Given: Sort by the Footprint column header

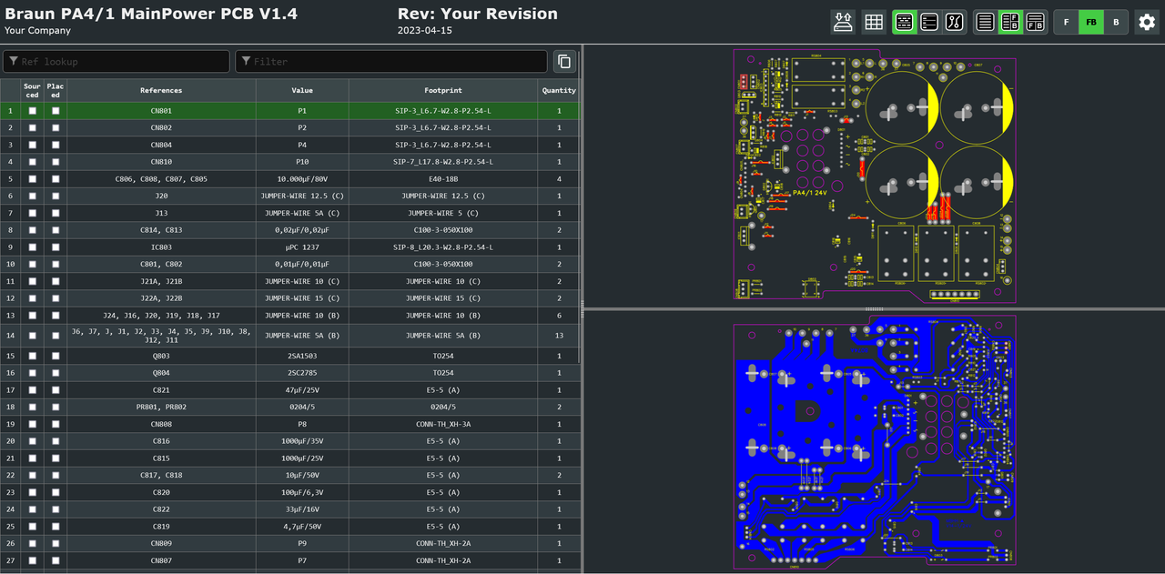Looking at the screenshot, I should tap(443, 90).
